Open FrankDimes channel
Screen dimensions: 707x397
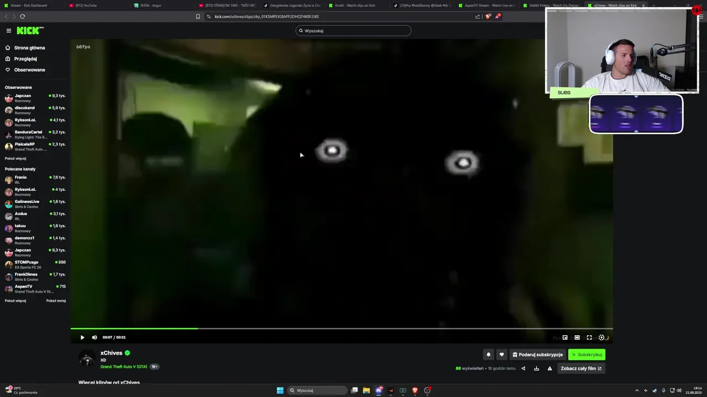coord(35,277)
